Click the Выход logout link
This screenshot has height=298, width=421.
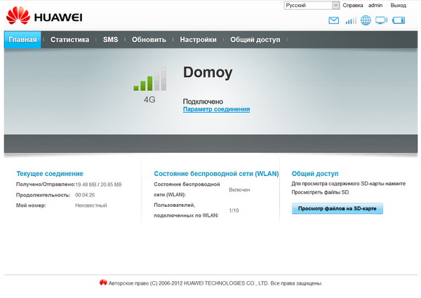(398, 5)
